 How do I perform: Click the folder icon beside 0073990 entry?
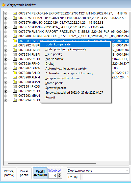point(15,82)
